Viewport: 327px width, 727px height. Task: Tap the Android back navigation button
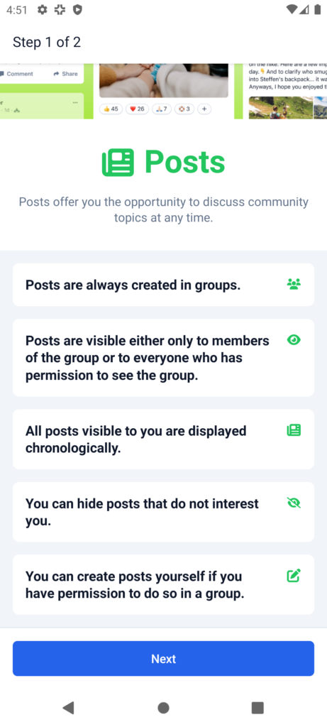tap(69, 707)
